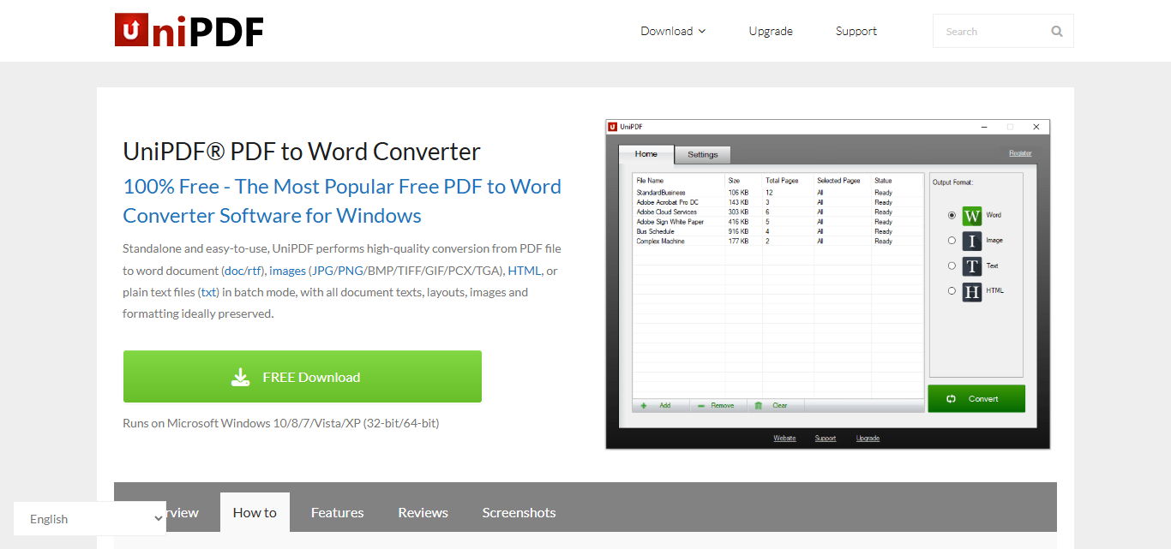The width and height of the screenshot is (1171, 549).
Task: Select the Text output format radio
Action: [952, 266]
